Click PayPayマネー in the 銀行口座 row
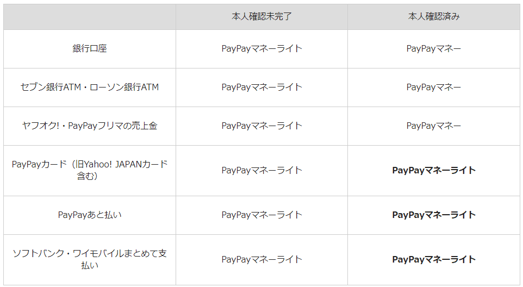The width and height of the screenshot is (523, 287). click(434, 48)
